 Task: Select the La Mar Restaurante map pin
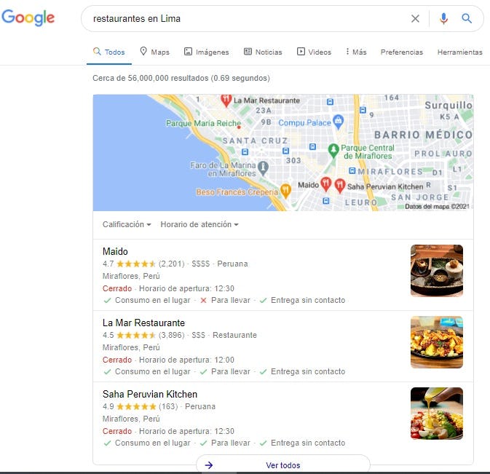(226, 100)
